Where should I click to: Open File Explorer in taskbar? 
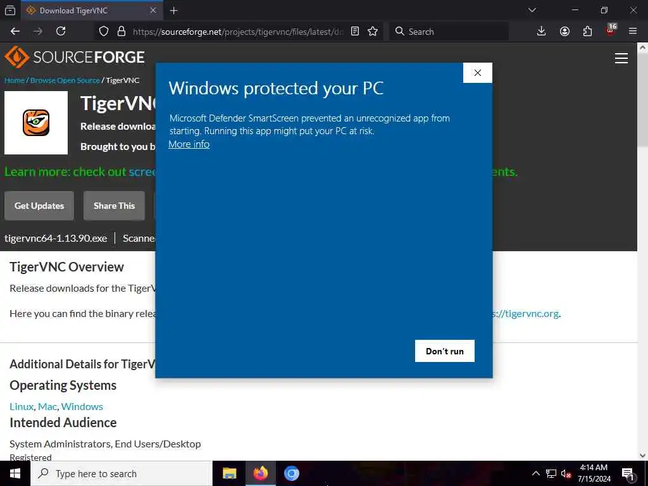click(229, 473)
